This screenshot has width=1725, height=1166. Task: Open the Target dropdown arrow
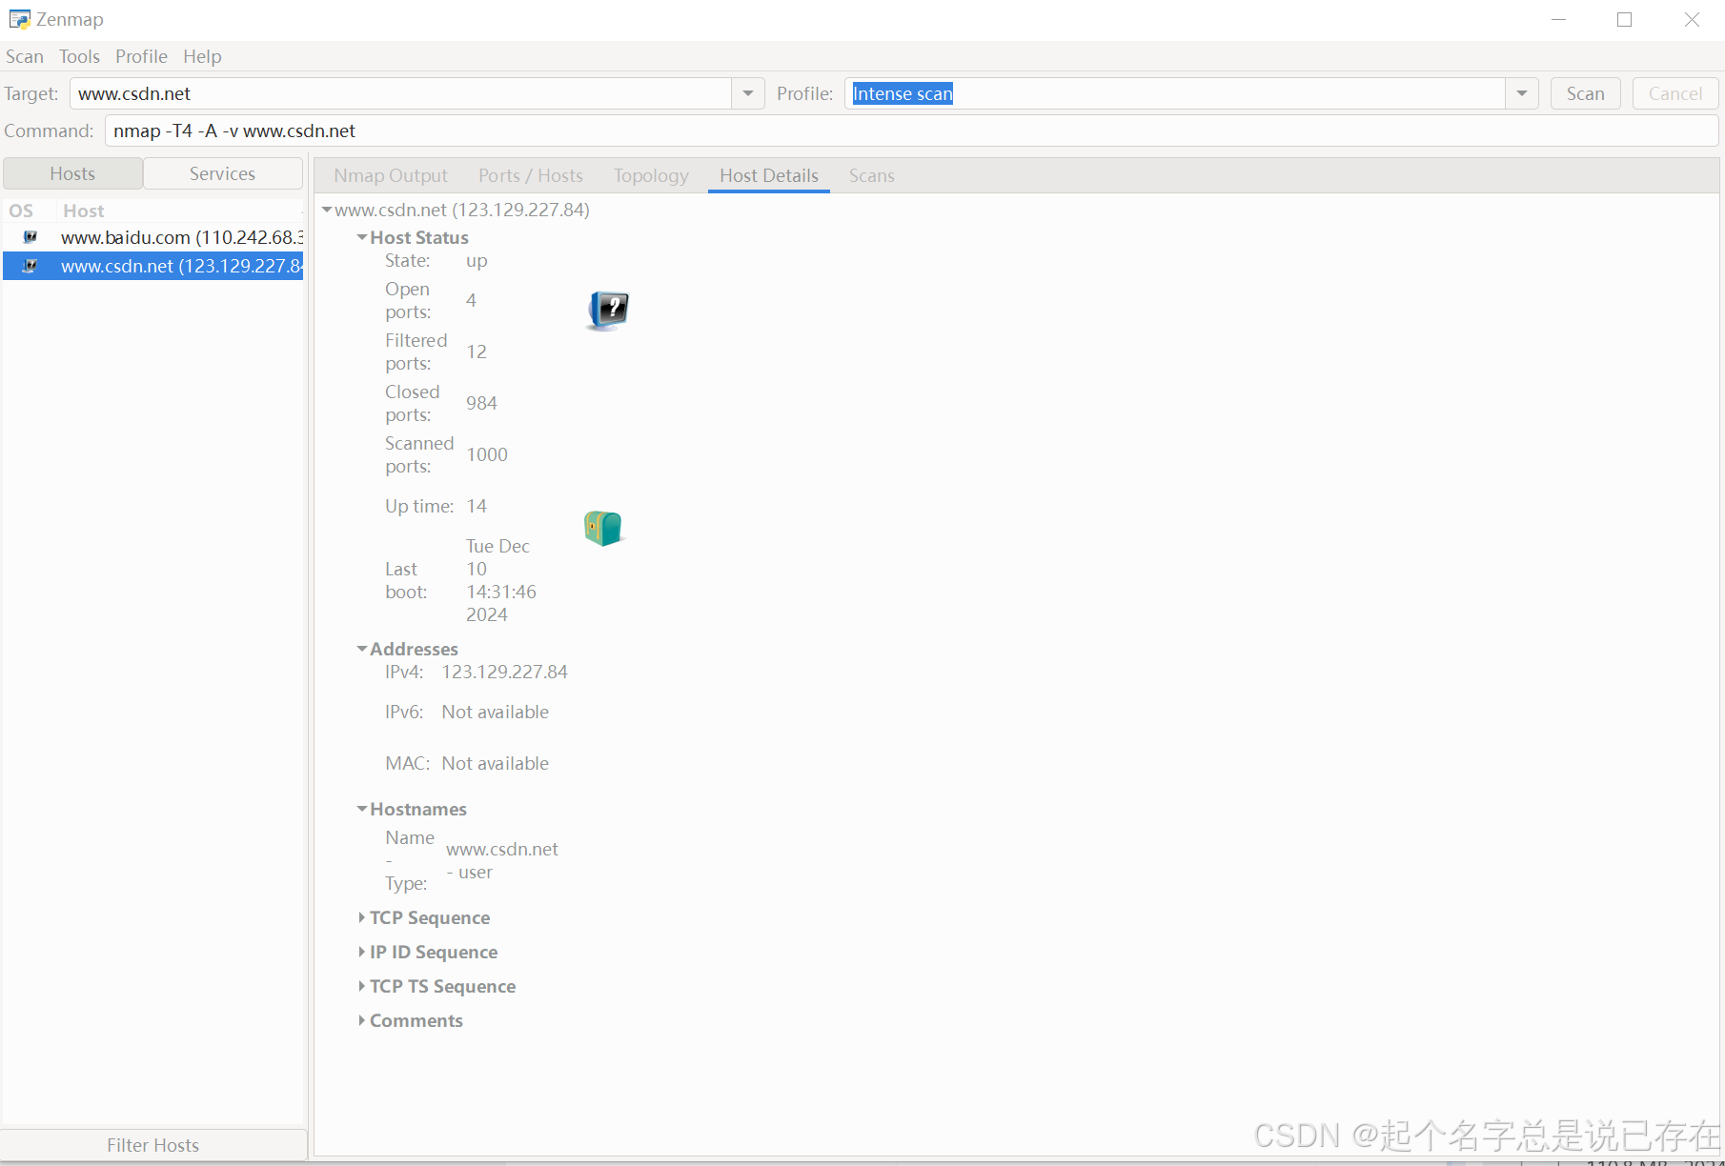tap(748, 93)
